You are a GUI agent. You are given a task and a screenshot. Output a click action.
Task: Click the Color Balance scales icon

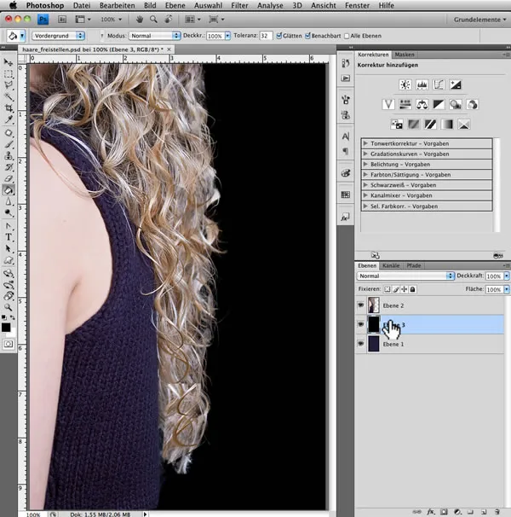click(x=421, y=104)
